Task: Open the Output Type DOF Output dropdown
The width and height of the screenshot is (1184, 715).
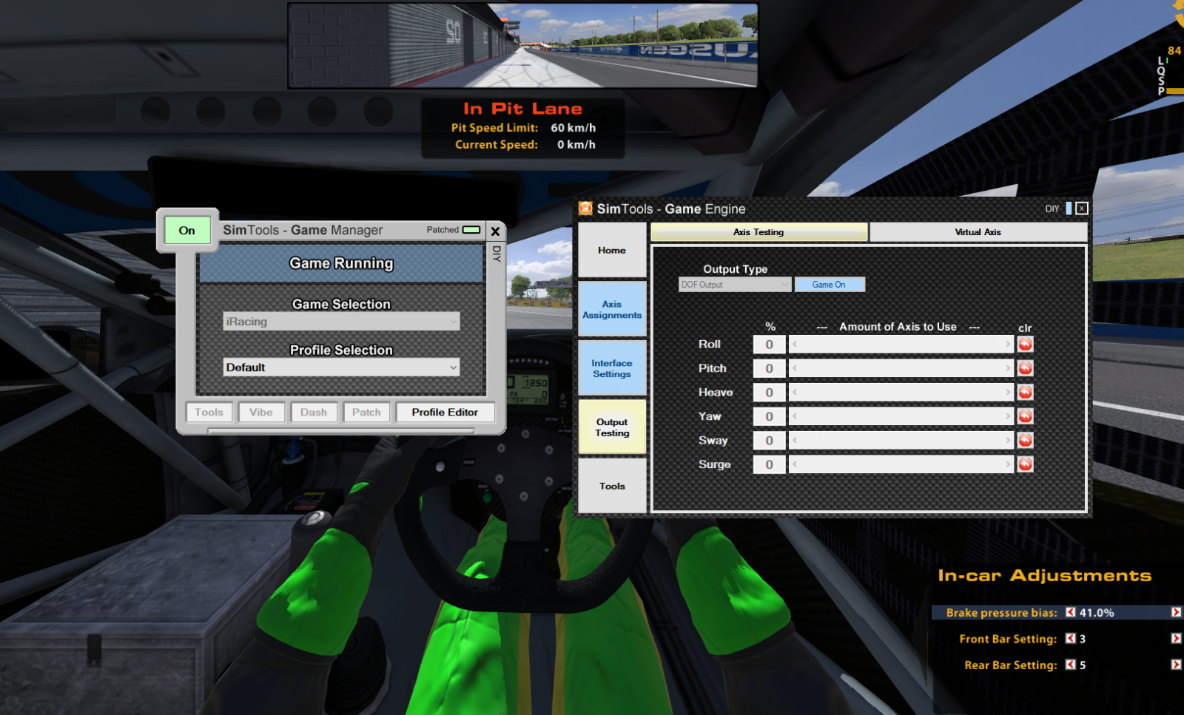Action: [x=735, y=285]
